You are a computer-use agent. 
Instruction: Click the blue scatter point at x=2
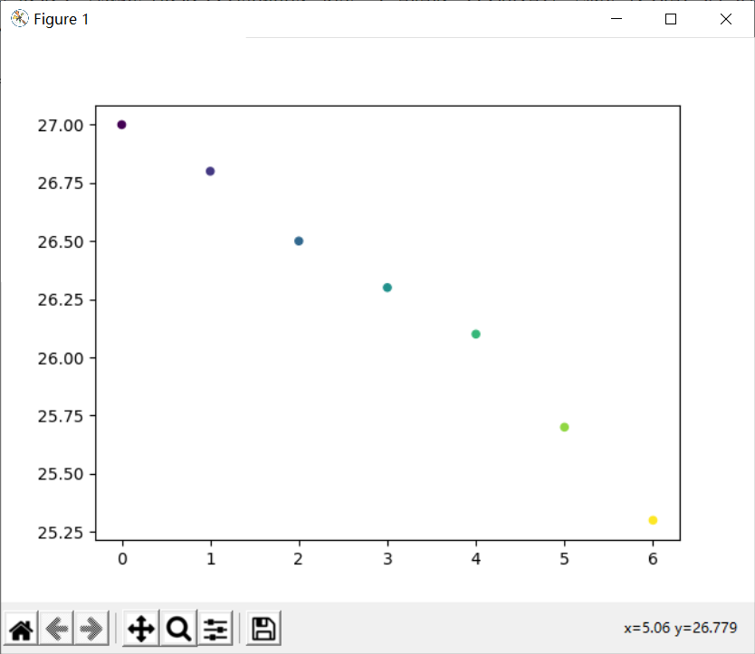tap(299, 242)
